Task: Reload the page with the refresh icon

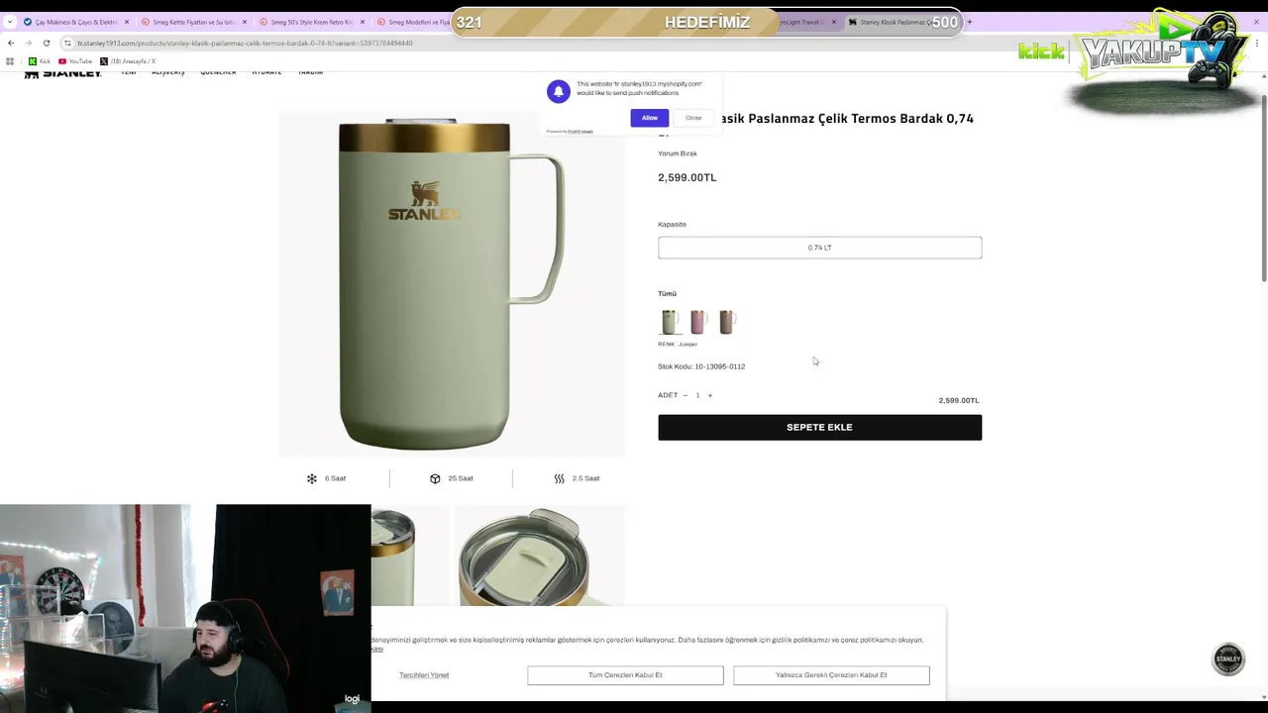Action: point(46,43)
